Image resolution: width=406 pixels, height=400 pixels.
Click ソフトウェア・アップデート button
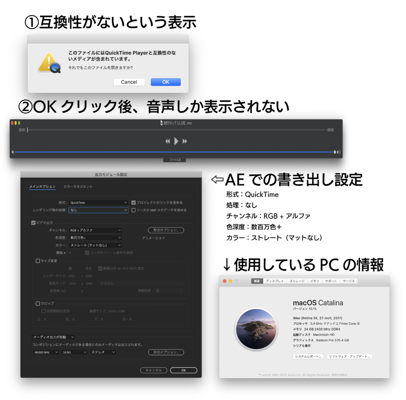click(x=350, y=357)
